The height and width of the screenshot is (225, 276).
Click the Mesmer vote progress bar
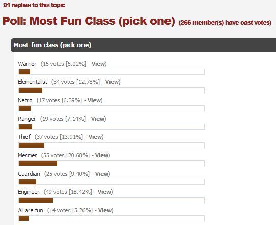112,163
